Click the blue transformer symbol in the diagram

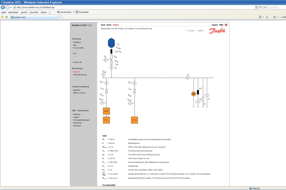coord(111,44)
